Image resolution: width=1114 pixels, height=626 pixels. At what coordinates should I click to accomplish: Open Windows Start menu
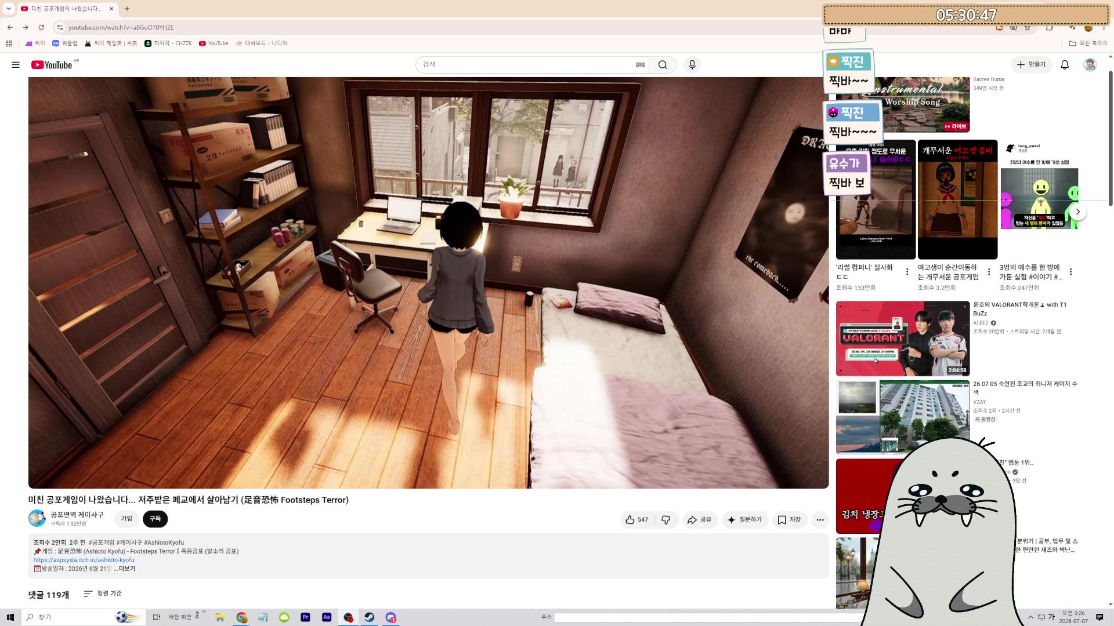10,617
